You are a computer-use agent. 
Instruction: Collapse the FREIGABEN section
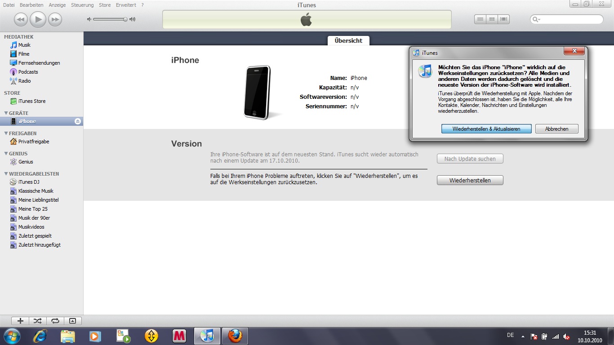pos(6,133)
